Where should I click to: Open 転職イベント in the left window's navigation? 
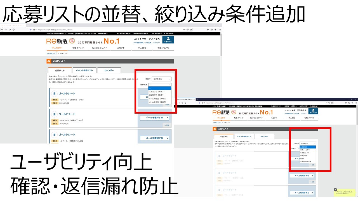point(78,48)
